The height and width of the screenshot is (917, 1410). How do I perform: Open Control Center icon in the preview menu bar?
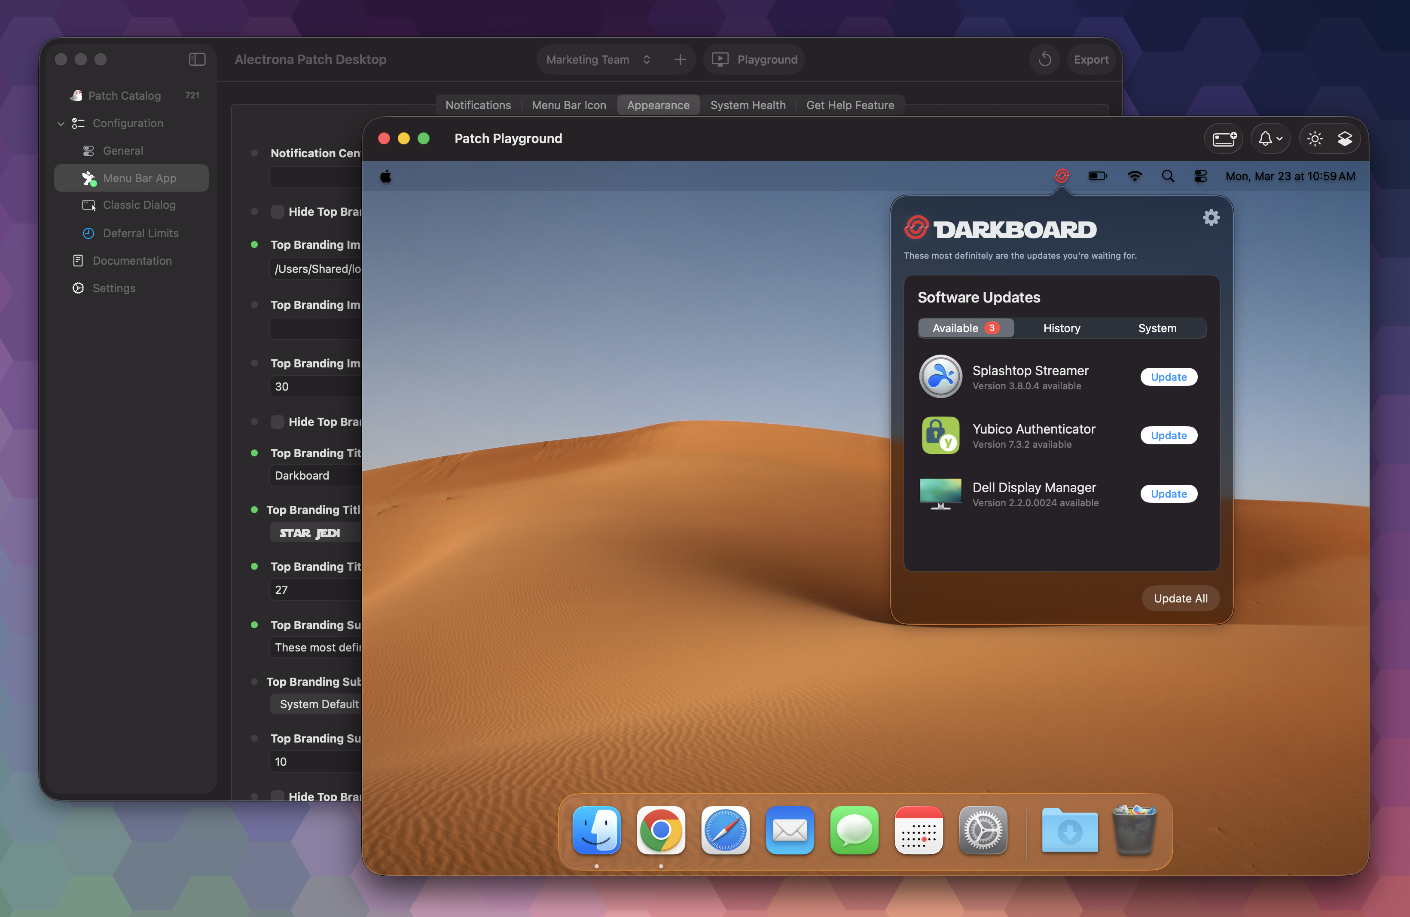[1201, 176]
